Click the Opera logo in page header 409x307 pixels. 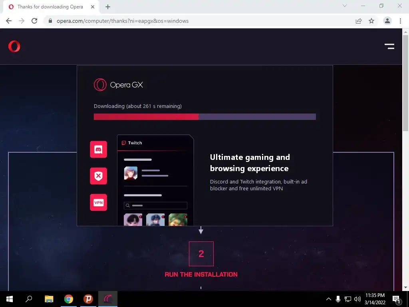14,46
